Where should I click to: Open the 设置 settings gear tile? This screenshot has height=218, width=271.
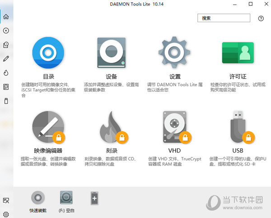tap(174, 52)
